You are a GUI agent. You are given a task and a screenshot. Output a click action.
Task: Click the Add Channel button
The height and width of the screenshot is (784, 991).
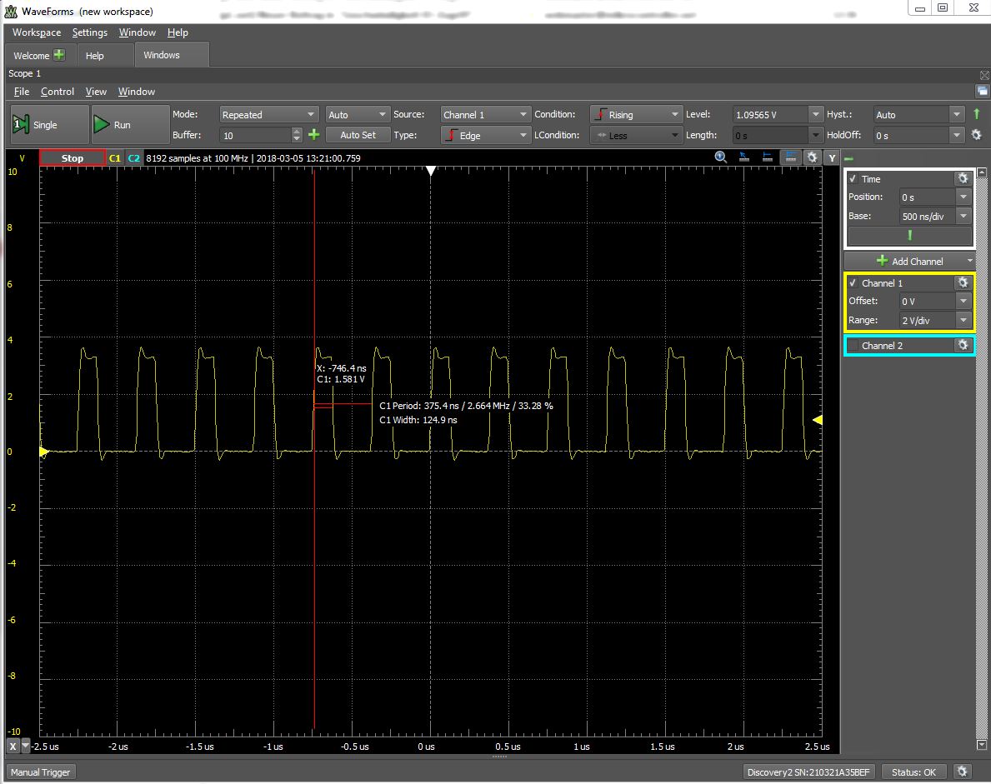908,260
